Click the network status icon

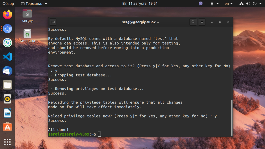[x=241, y=4]
